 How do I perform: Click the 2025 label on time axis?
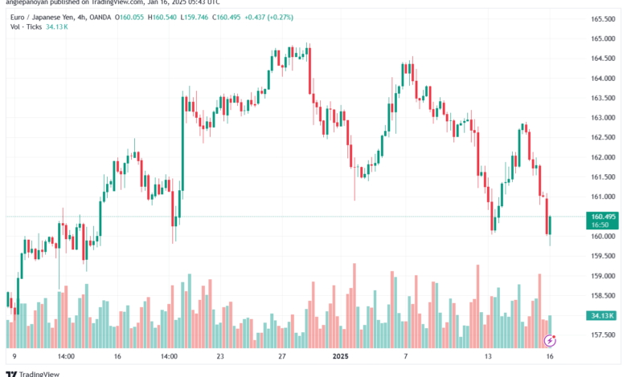click(x=341, y=356)
